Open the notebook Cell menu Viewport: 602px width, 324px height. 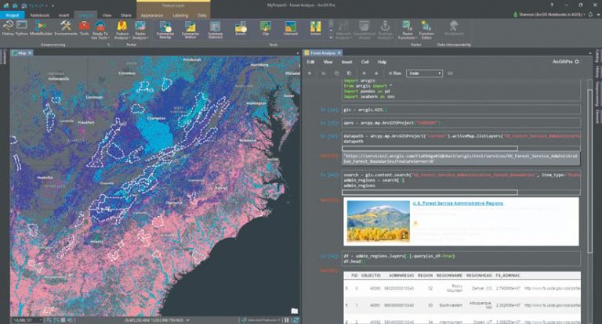pos(364,61)
